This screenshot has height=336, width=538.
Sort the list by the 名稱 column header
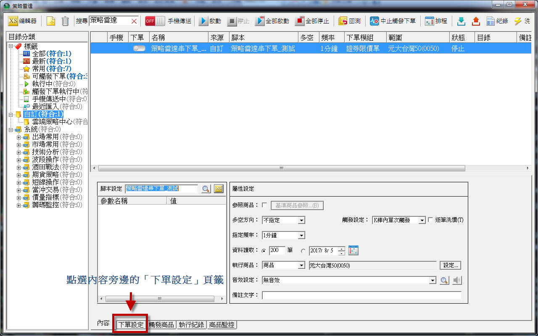[179, 38]
